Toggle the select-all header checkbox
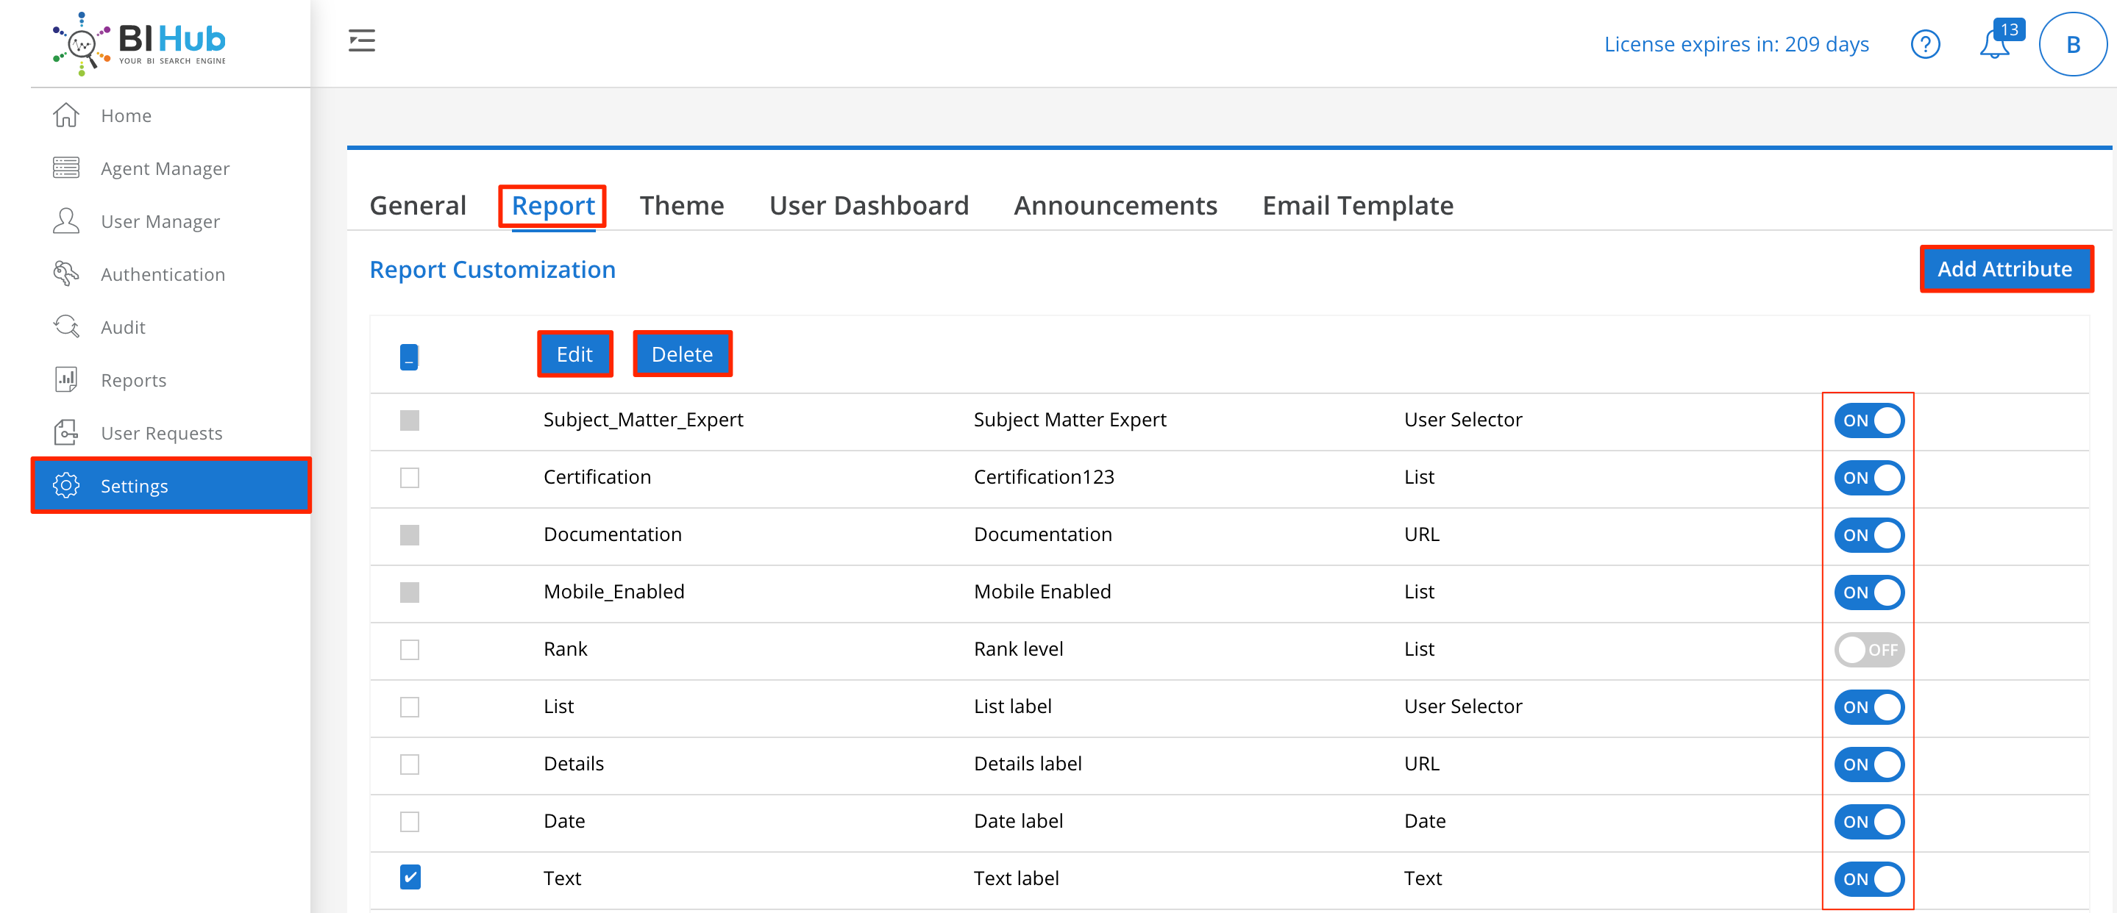This screenshot has width=2117, height=913. click(409, 357)
